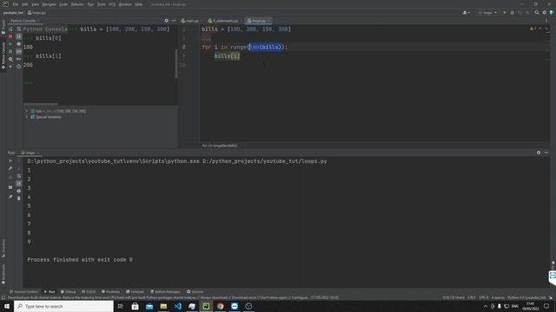Hide the Run tool window
Viewport: 556px width, 312px height.
point(546,153)
